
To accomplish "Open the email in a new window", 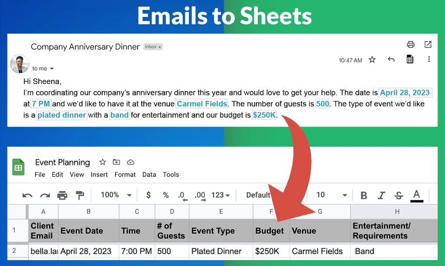I will 428,44.
